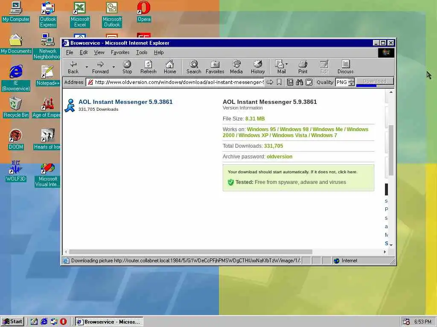Click the blue download progress bar
The height and width of the screenshot is (327, 437).
366,86
